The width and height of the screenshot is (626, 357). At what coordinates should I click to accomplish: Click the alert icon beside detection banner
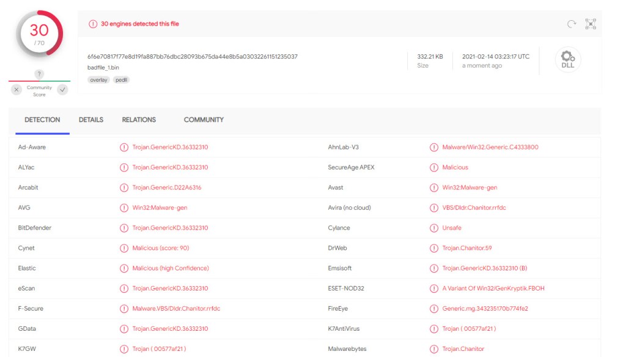coord(93,24)
